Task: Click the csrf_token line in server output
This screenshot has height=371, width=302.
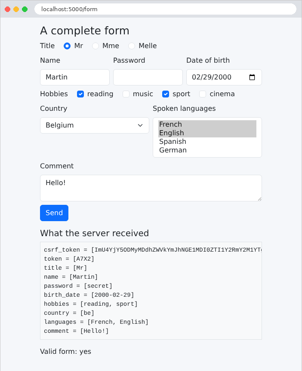Action: tap(153, 250)
